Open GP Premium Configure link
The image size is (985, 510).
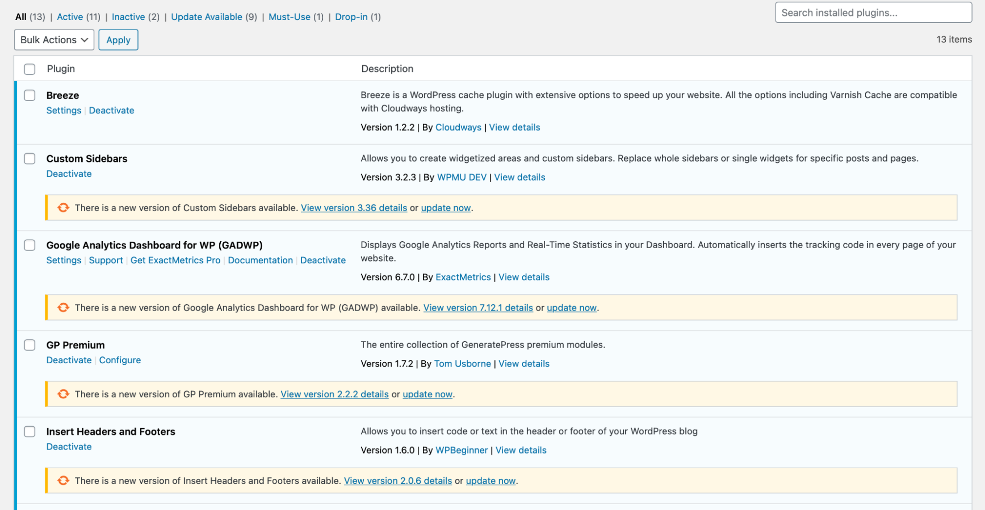tap(120, 360)
